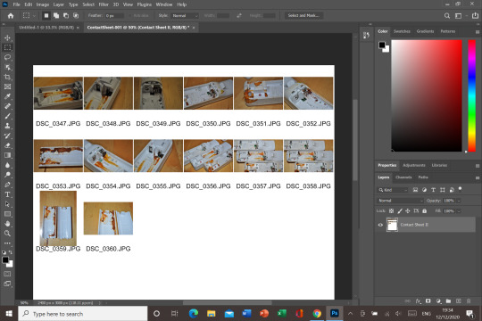Screen dimensions: 482x321
Task: Select the Hand tool
Action: point(7,224)
